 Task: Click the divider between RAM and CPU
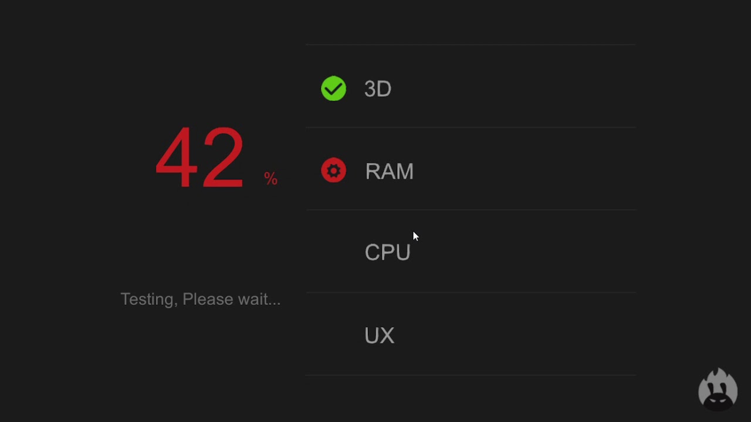[x=471, y=210]
